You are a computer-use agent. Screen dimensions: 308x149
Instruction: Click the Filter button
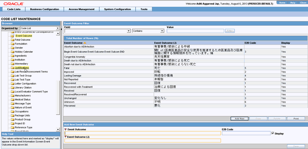tap(230, 31)
